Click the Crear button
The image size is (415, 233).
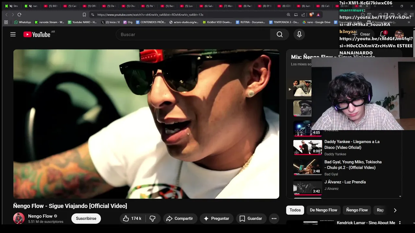click(362, 34)
